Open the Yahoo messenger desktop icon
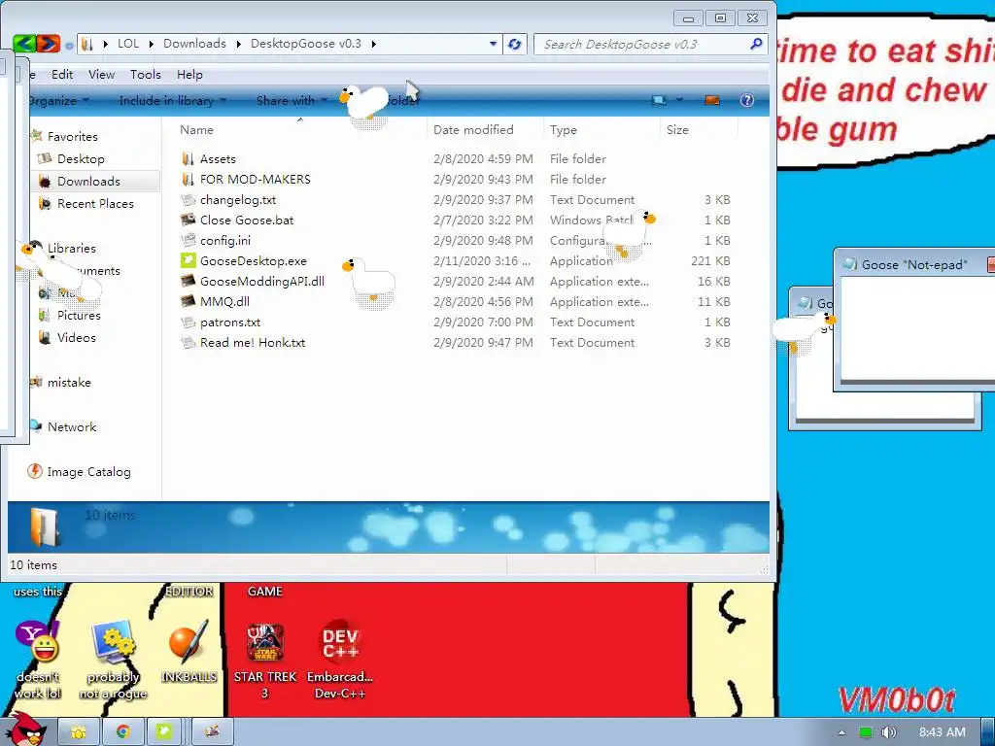Image resolution: width=995 pixels, height=746 pixels. 38,660
